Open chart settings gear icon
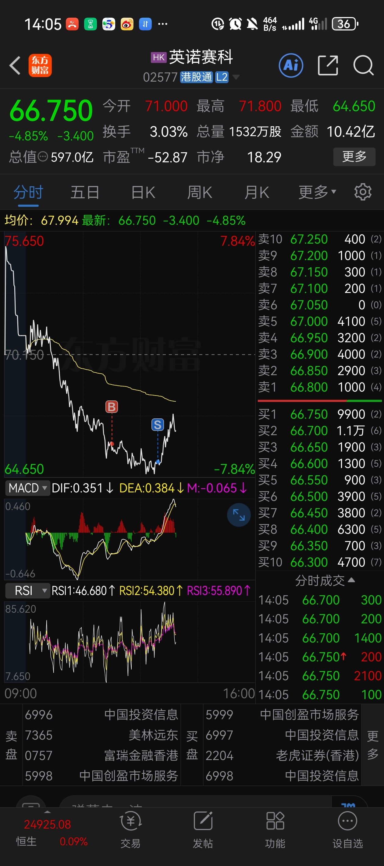Image resolution: width=384 pixels, height=866 pixels. [363, 192]
